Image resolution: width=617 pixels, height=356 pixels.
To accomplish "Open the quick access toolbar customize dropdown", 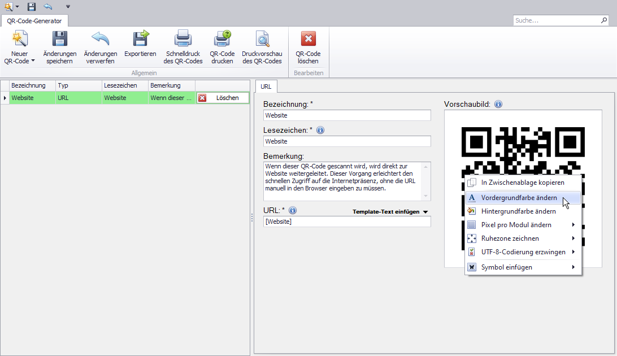I will (68, 7).
